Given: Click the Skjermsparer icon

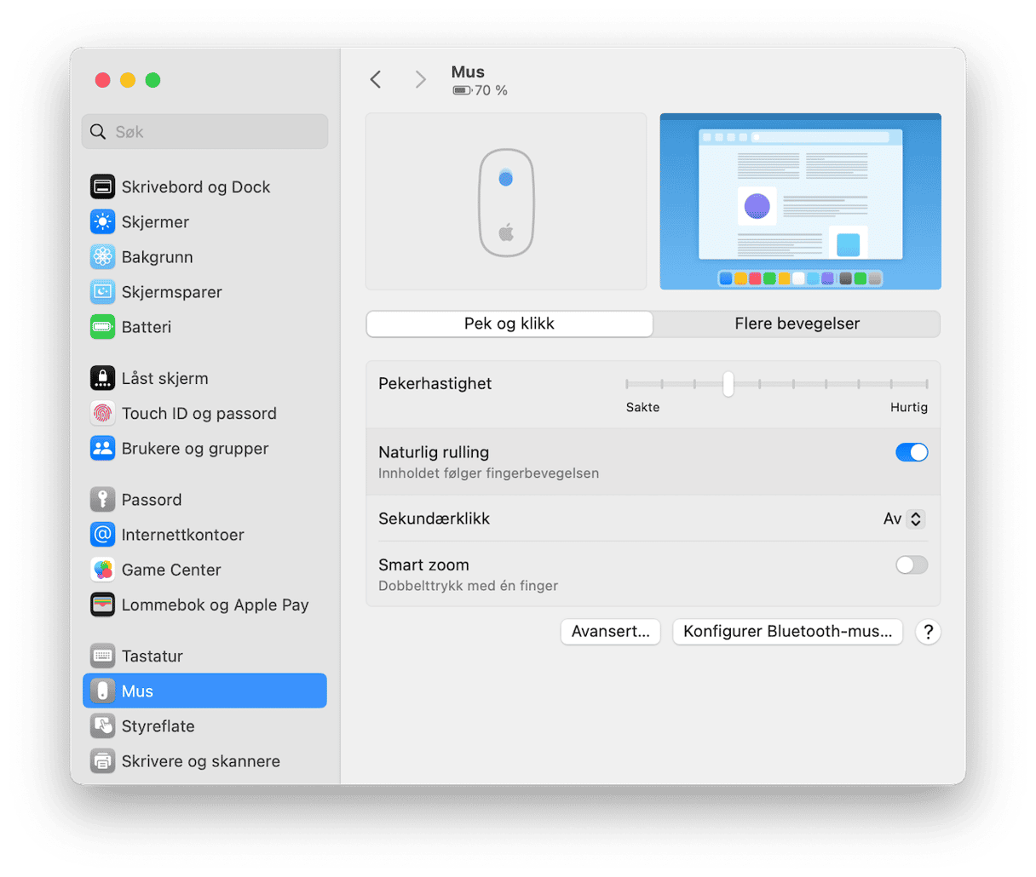Looking at the screenshot, I should [x=102, y=291].
